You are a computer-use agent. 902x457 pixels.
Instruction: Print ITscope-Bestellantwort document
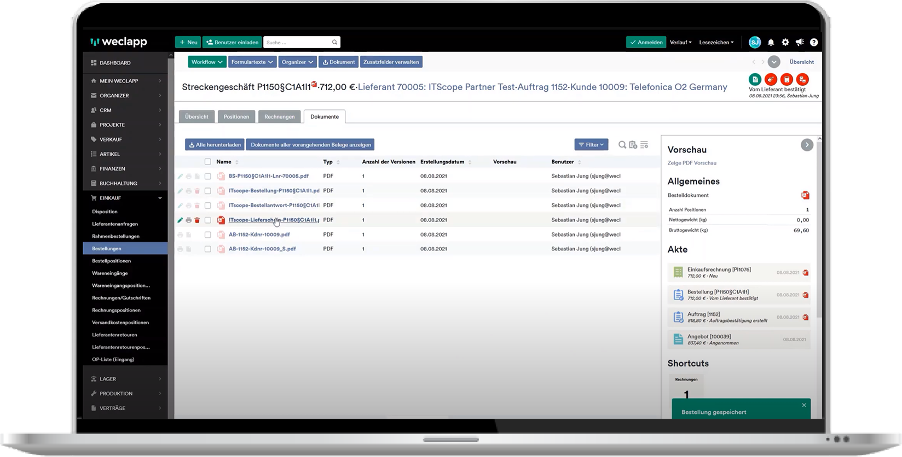click(x=189, y=206)
